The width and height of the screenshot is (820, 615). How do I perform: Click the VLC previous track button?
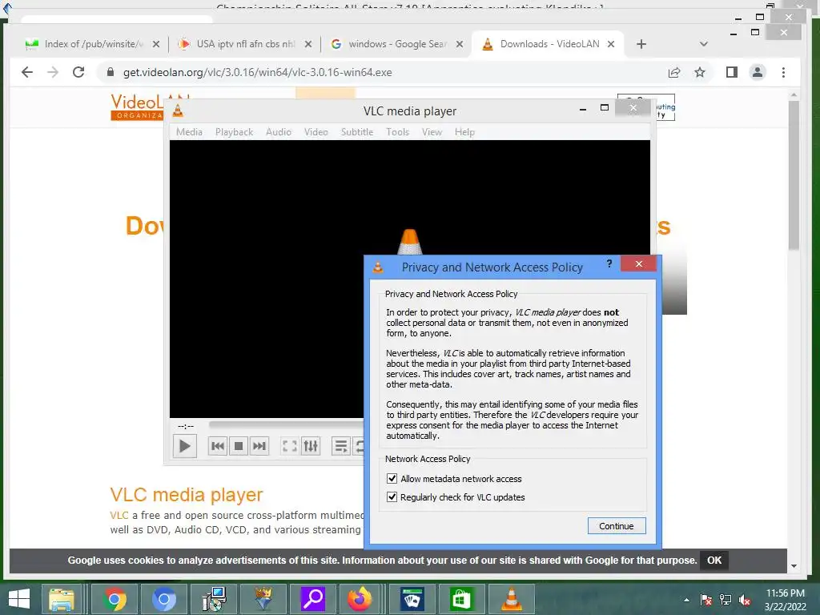coord(218,446)
